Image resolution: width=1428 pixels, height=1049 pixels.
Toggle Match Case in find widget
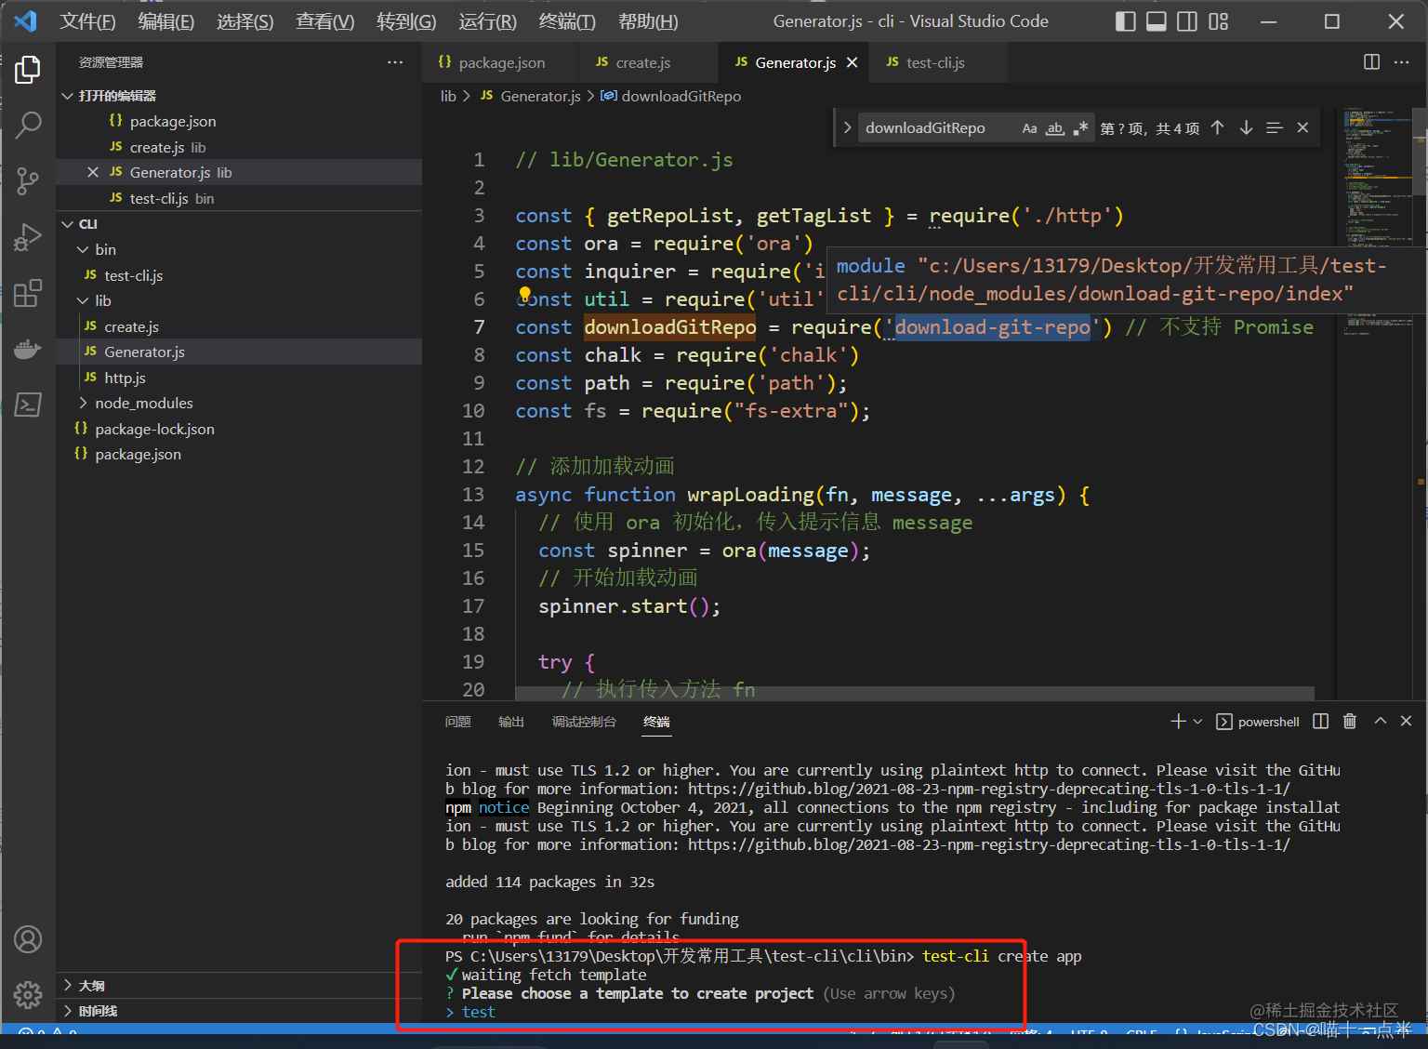(1029, 128)
